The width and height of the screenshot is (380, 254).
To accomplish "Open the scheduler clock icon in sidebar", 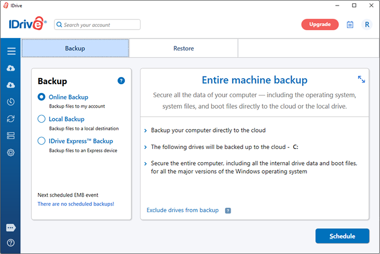I will [10, 102].
